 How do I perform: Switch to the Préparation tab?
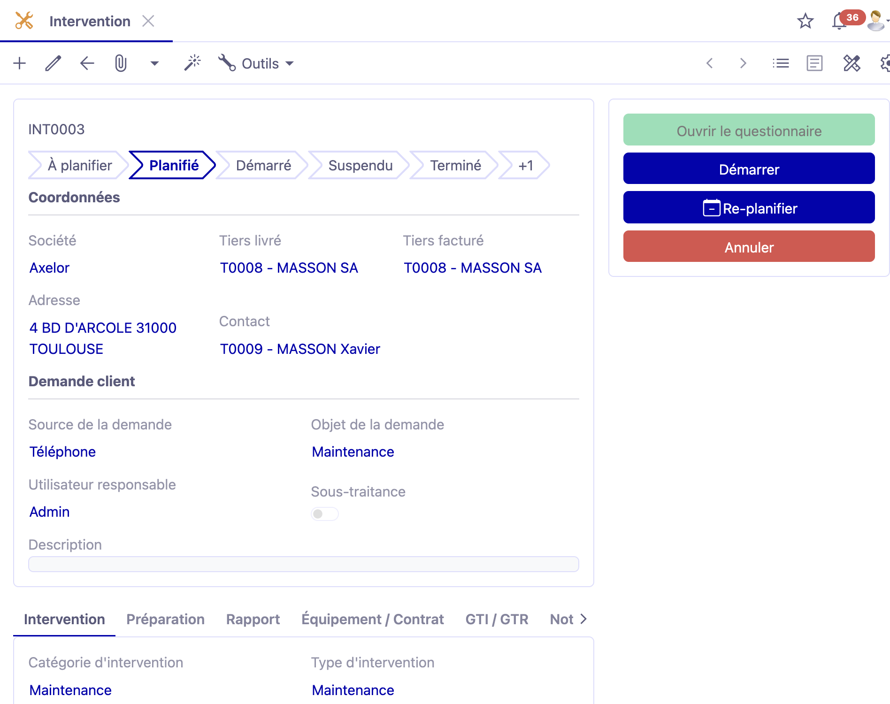point(165,619)
